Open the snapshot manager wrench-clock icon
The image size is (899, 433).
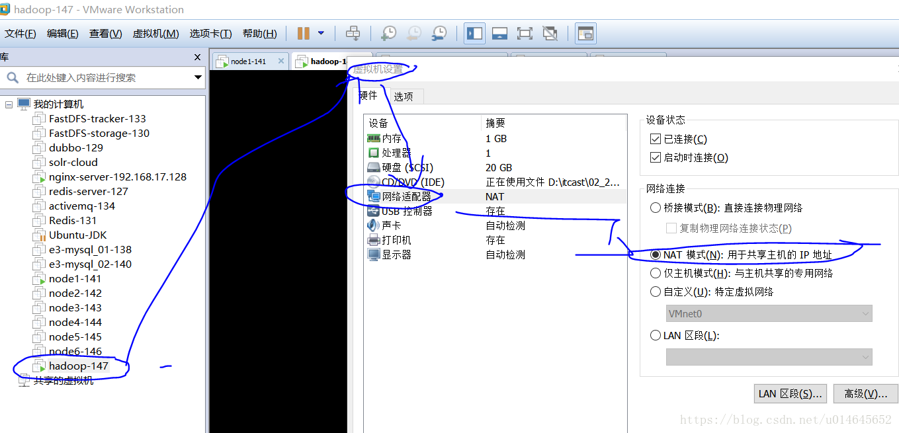[x=439, y=33]
